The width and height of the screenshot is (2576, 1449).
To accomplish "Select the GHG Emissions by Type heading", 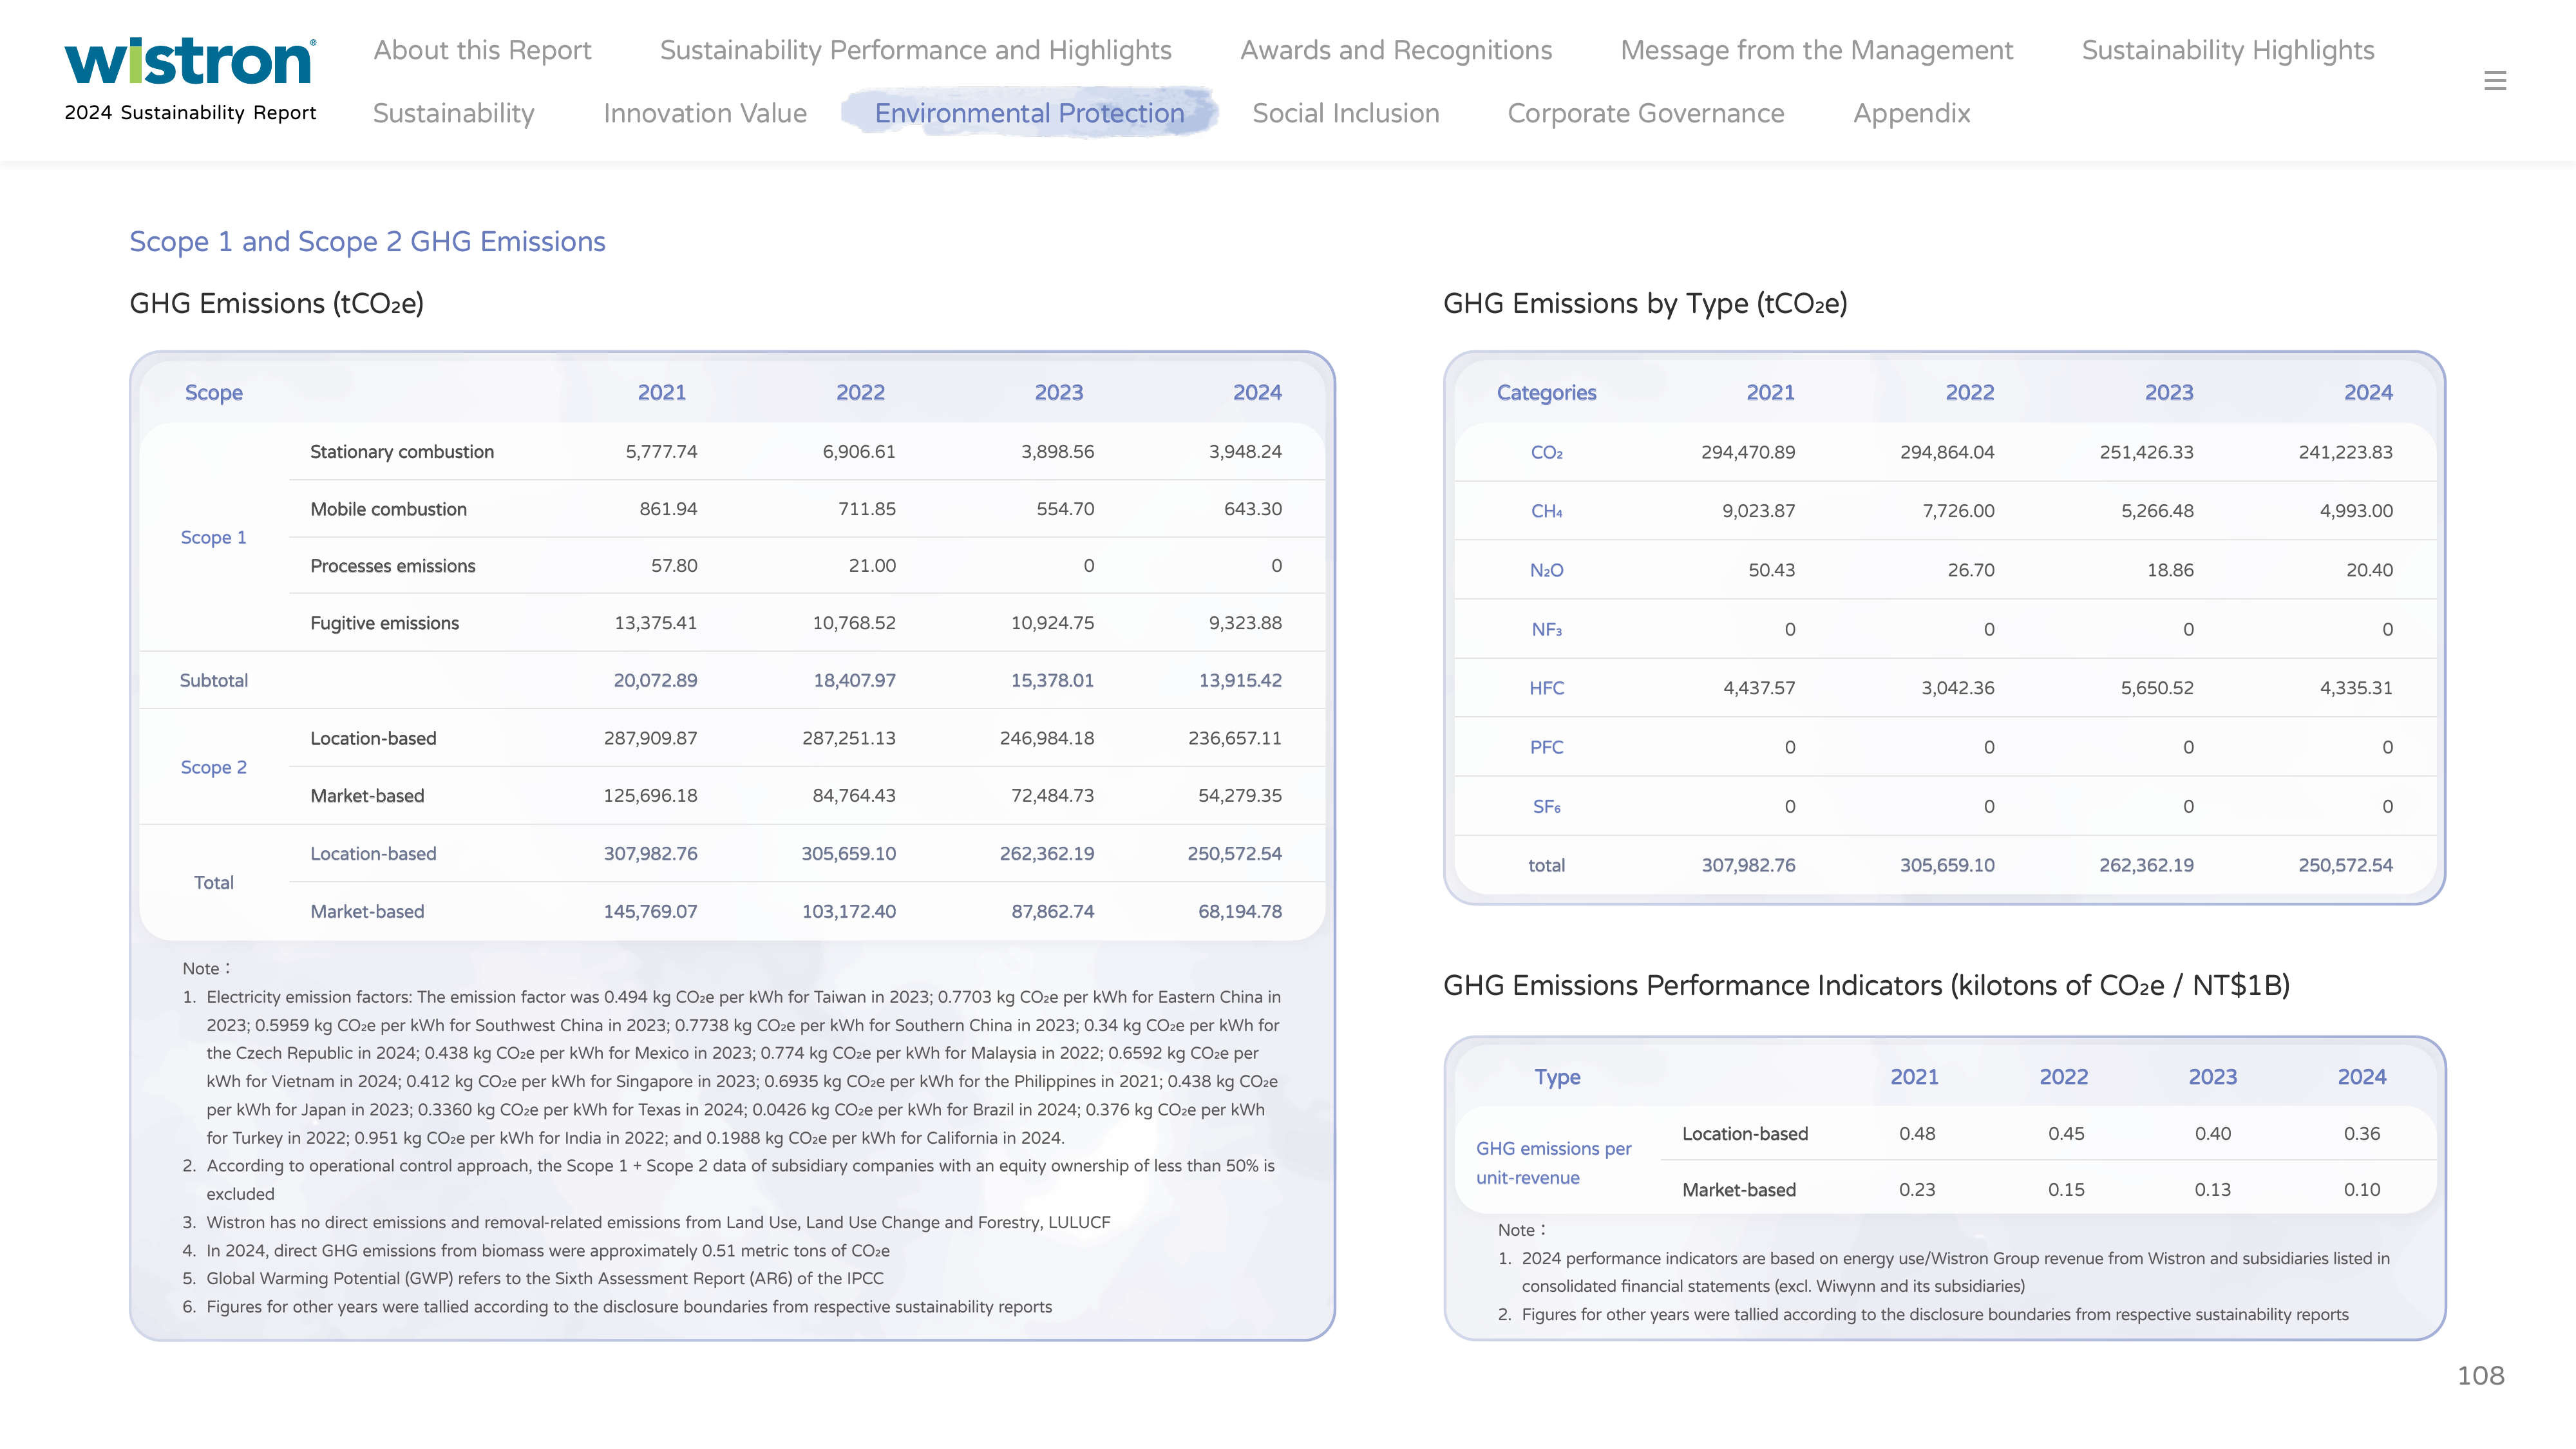I will coord(1645,303).
